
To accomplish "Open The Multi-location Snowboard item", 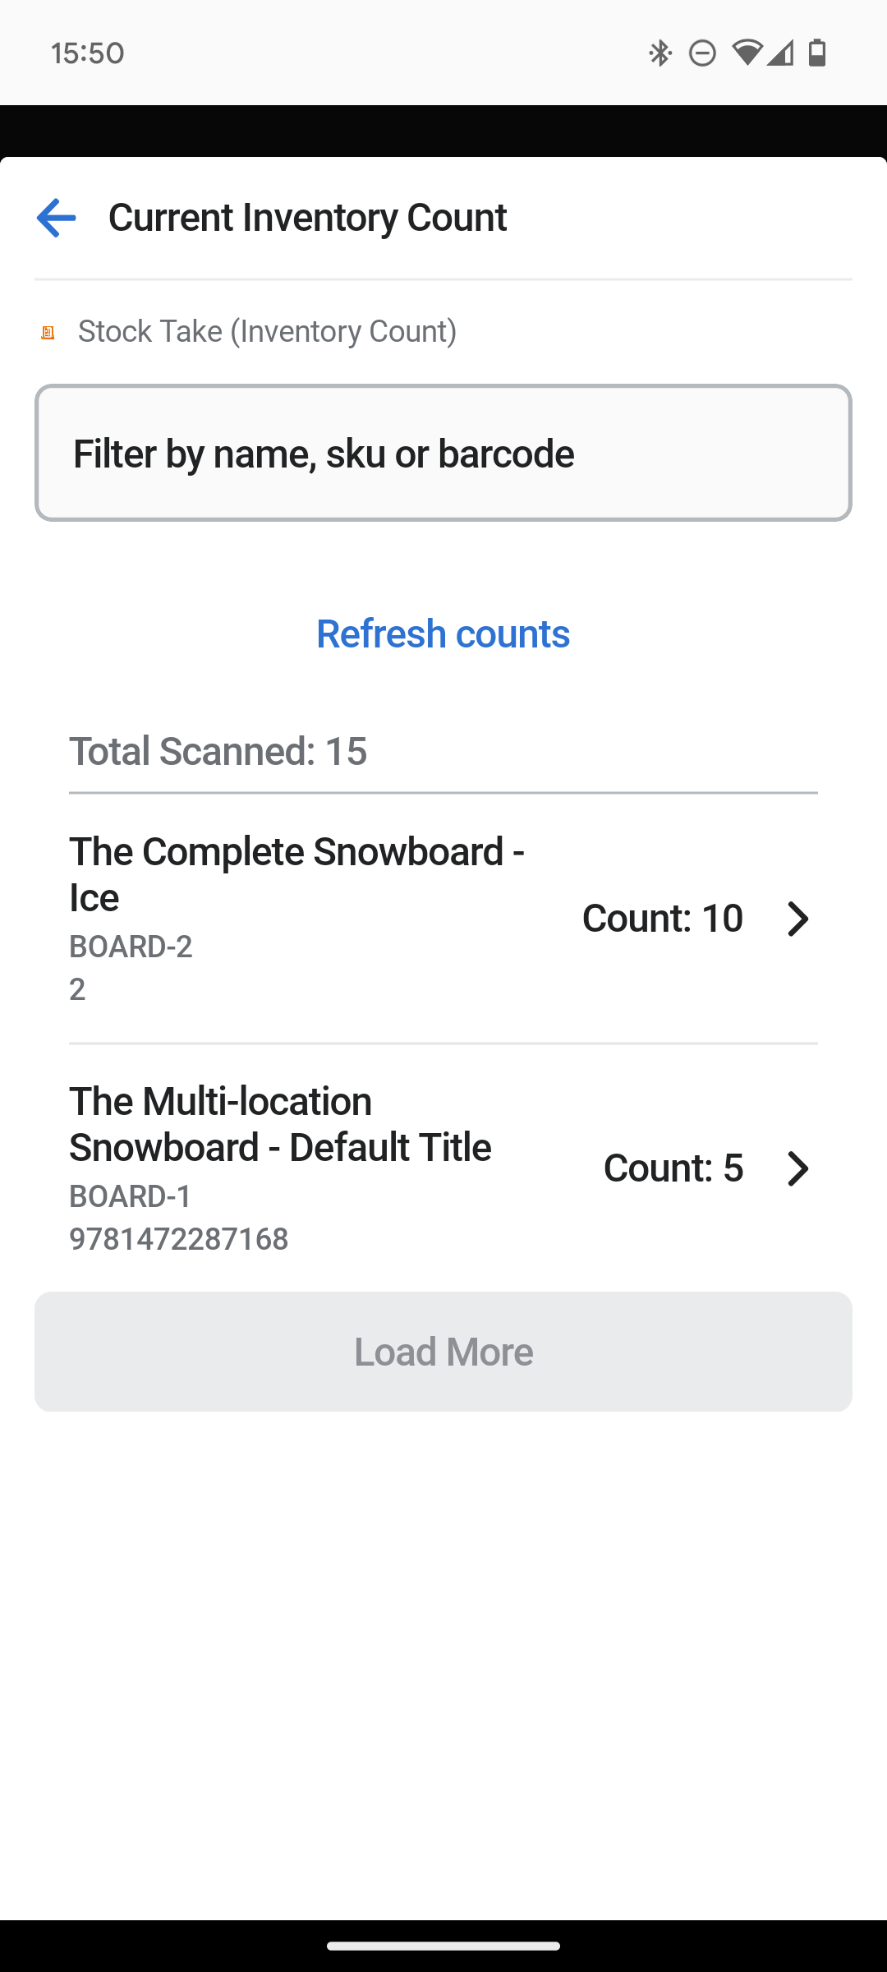I will pyautogui.click(x=280, y=1124).
